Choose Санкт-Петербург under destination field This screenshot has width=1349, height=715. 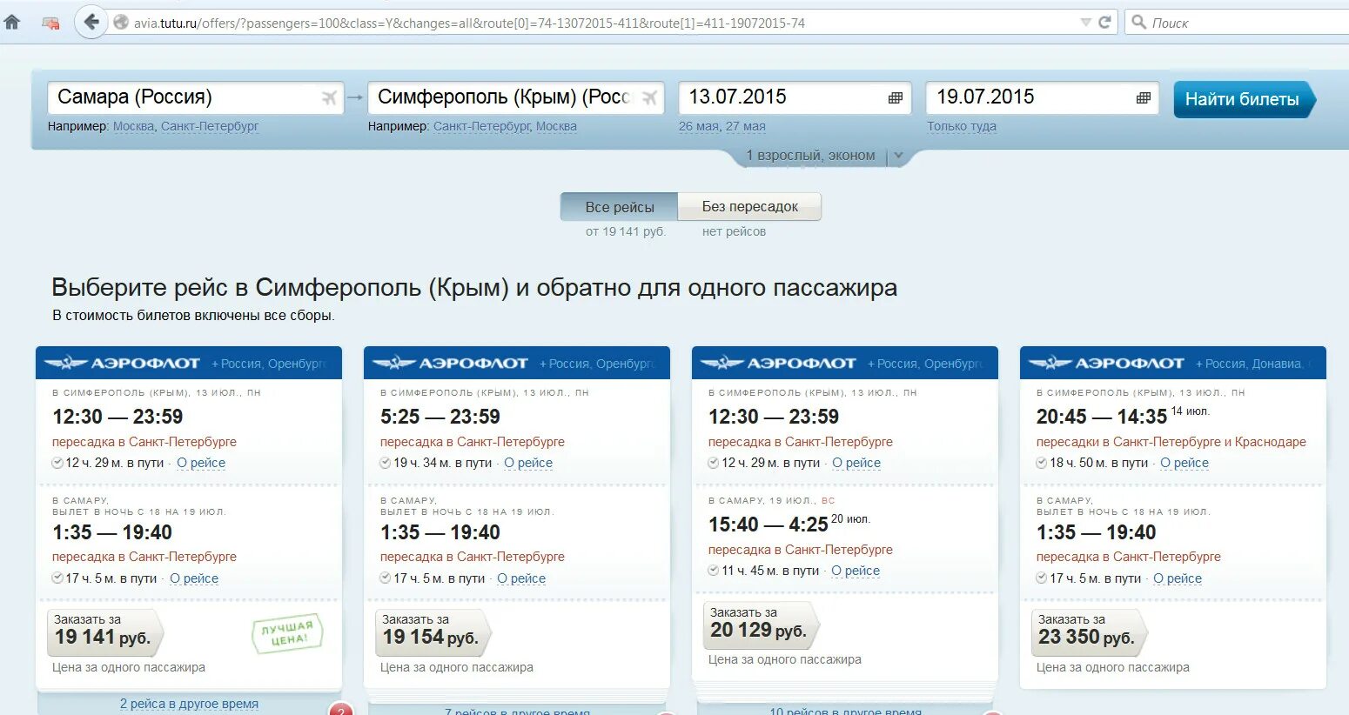482,126
